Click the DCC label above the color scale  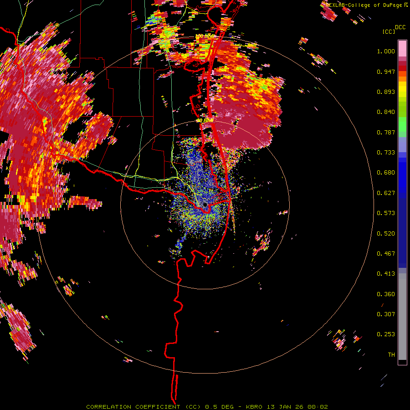pos(400,27)
